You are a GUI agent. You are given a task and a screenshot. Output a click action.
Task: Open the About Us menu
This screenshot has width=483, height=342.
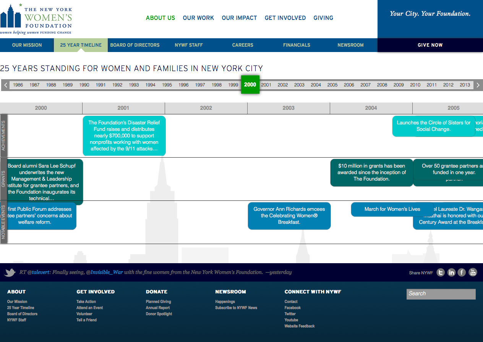[x=160, y=18]
